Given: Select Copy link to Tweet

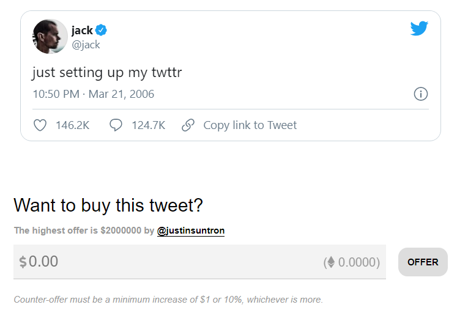Looking at the screenshot, I should click(250, 125).
